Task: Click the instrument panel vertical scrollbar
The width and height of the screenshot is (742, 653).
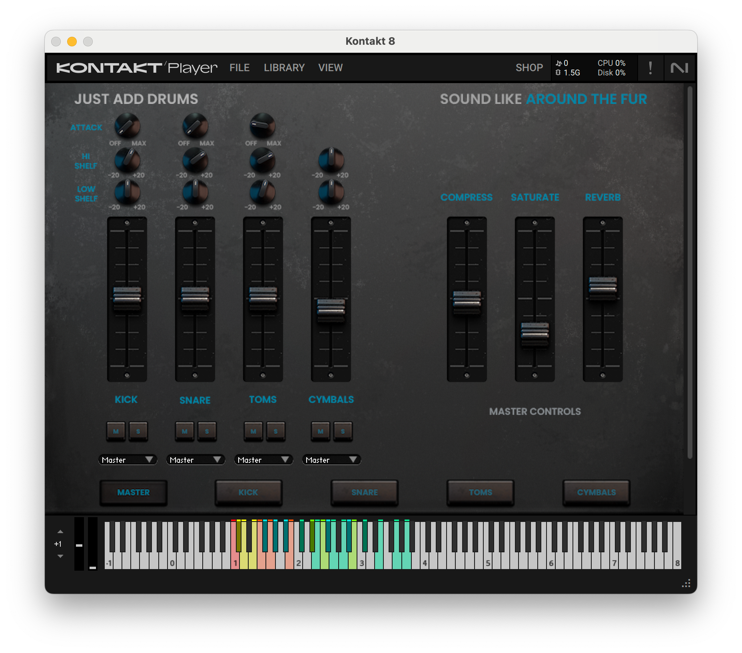Action: [690, 273]
